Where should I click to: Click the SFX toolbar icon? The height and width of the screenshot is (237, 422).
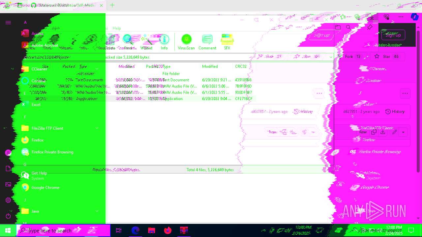(227, 42)
